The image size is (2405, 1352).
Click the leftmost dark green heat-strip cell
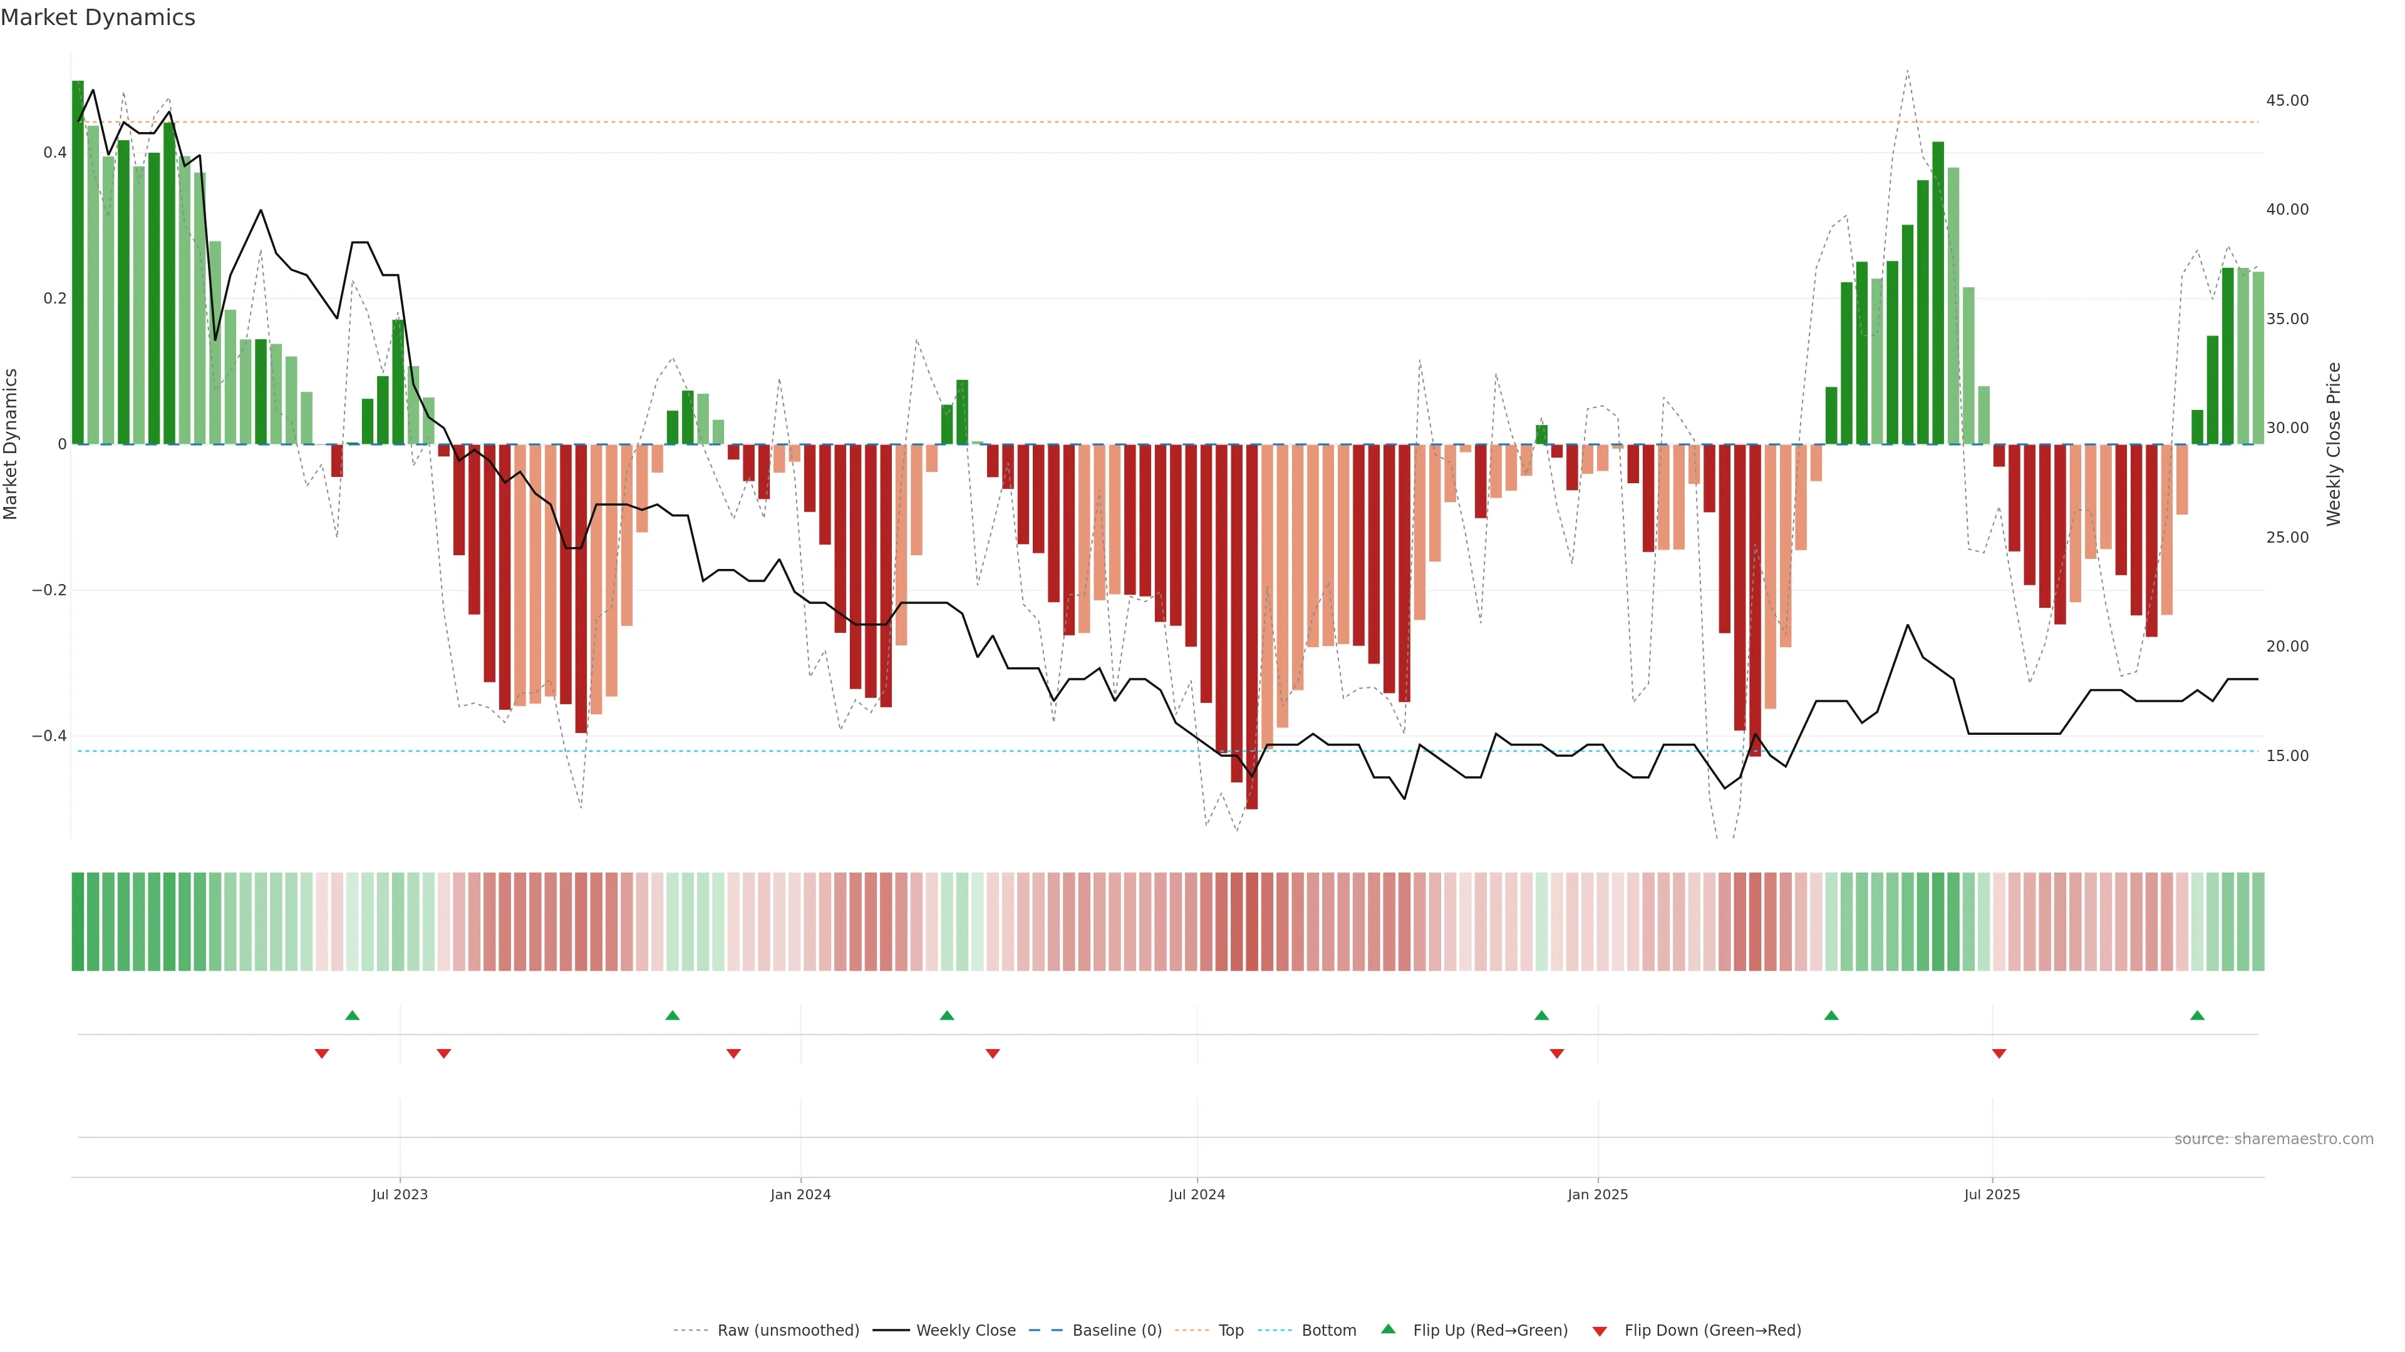pyautogui.click(x=78, y=922)
